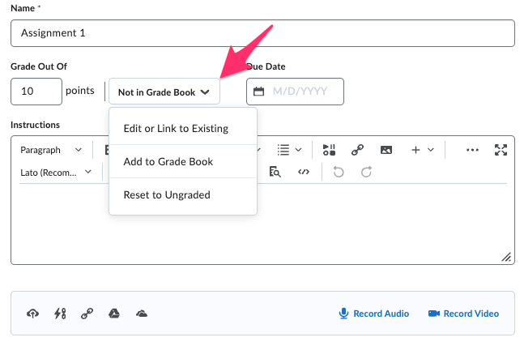Click the Assignment 1 name field
524x350 pixels.
pyautogui.click(x=262, y=33)
